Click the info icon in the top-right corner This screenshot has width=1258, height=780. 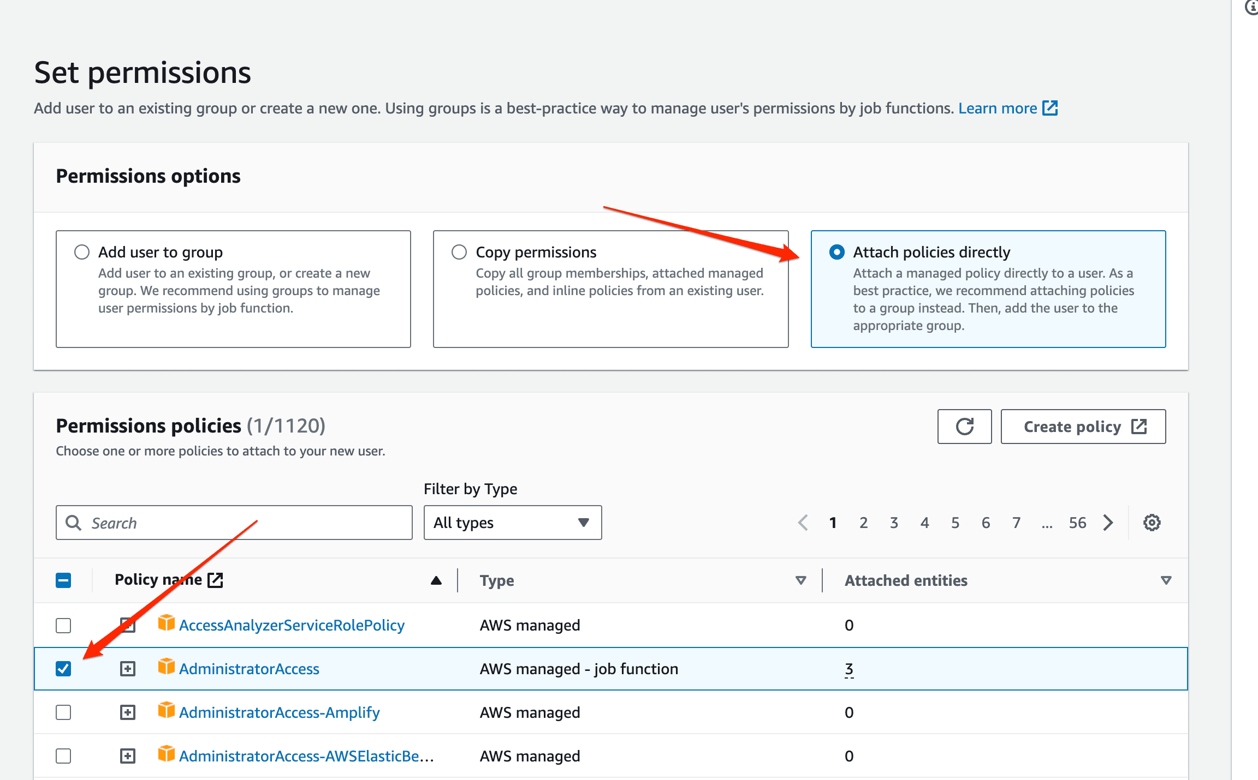pos(1251,7)
